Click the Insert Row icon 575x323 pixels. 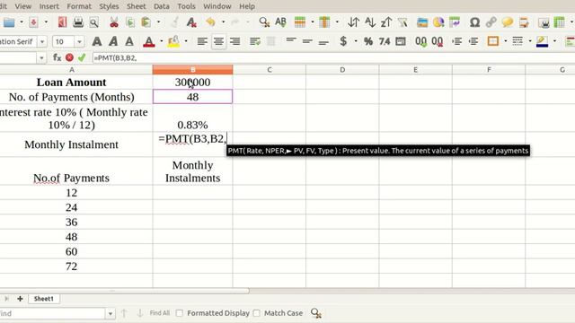300,22
